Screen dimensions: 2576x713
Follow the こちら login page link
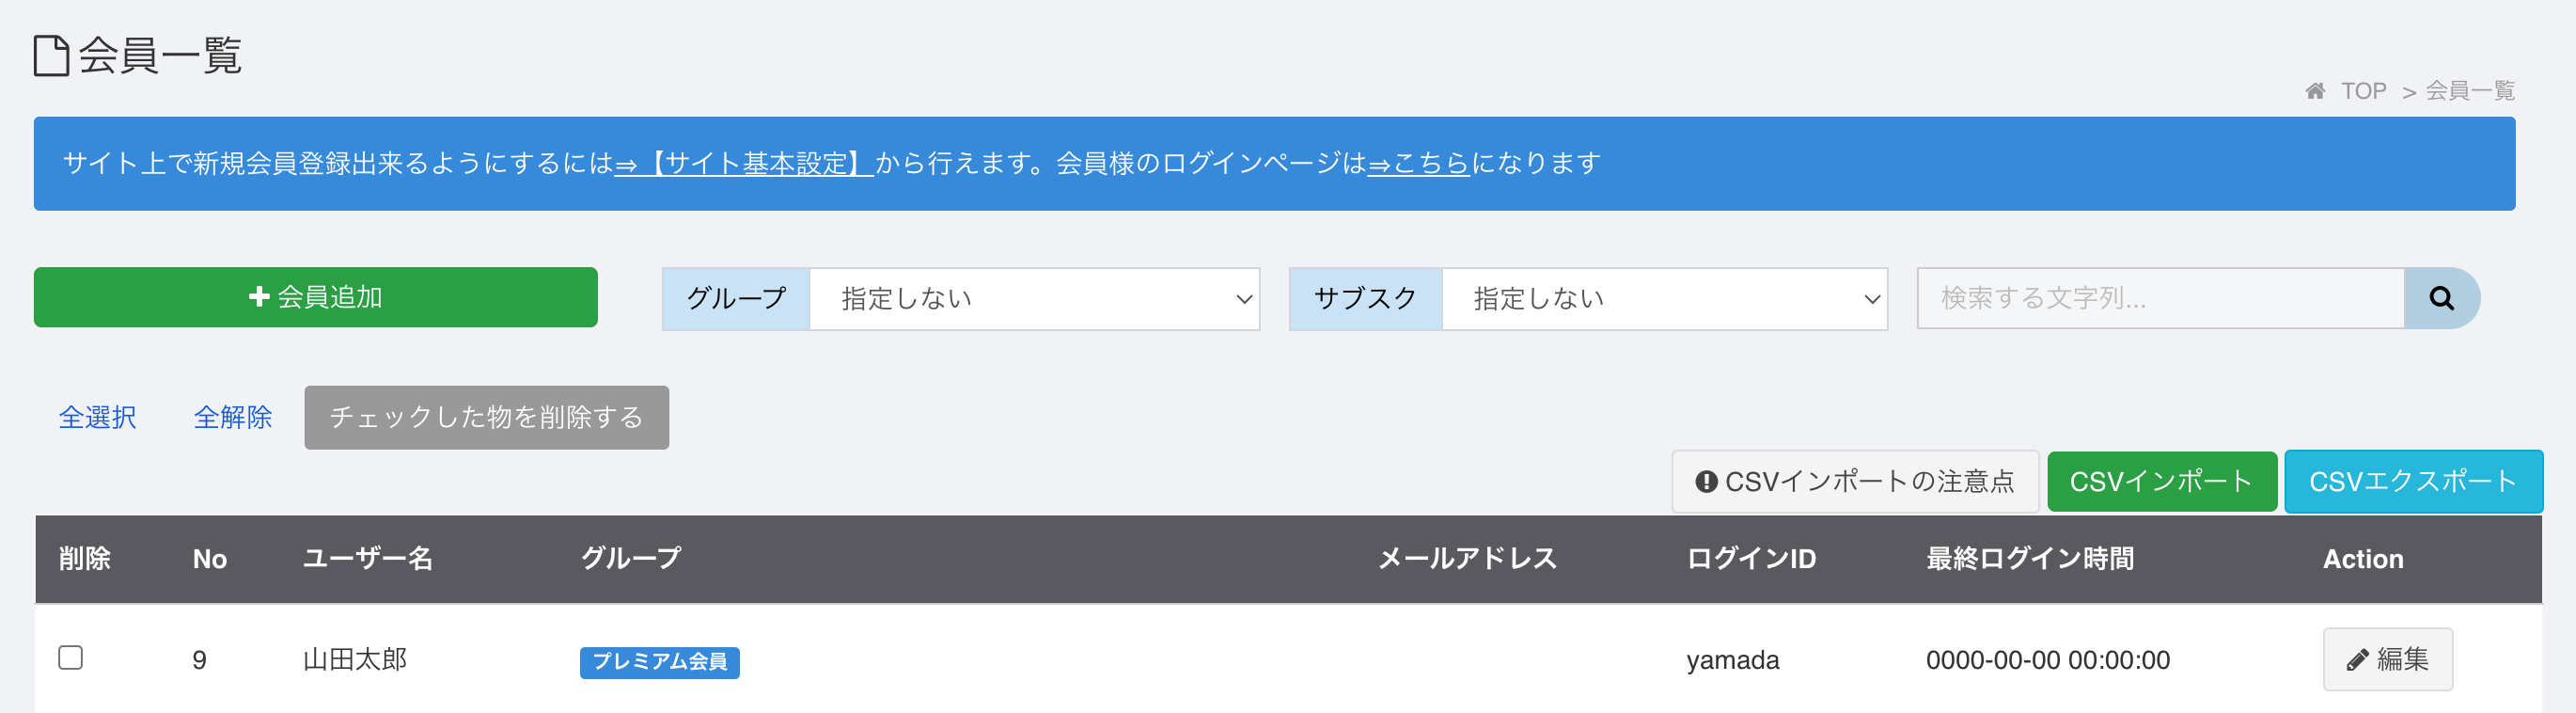tap(1418, 163)
